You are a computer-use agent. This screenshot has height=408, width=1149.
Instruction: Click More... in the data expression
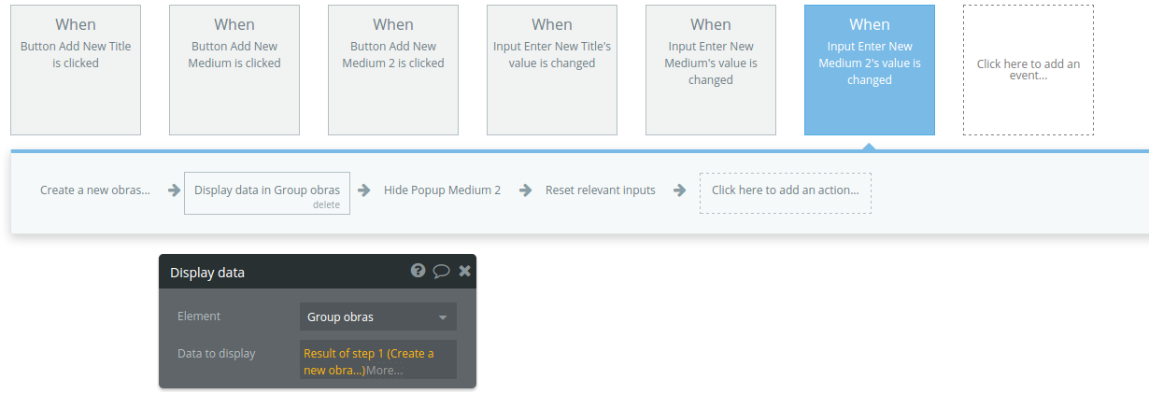385,371
